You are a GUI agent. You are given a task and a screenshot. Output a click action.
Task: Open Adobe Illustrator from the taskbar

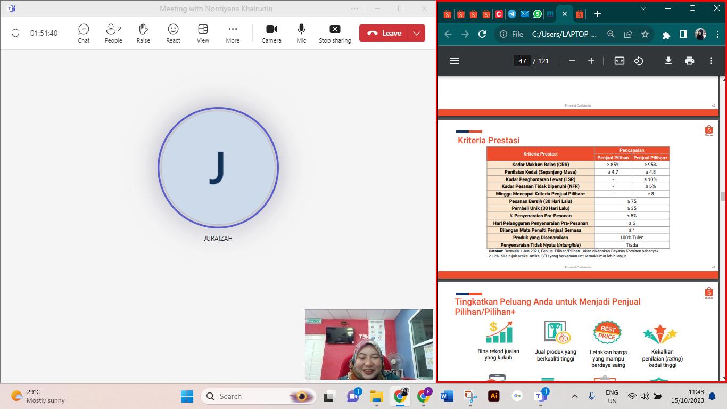click(494, 396)
